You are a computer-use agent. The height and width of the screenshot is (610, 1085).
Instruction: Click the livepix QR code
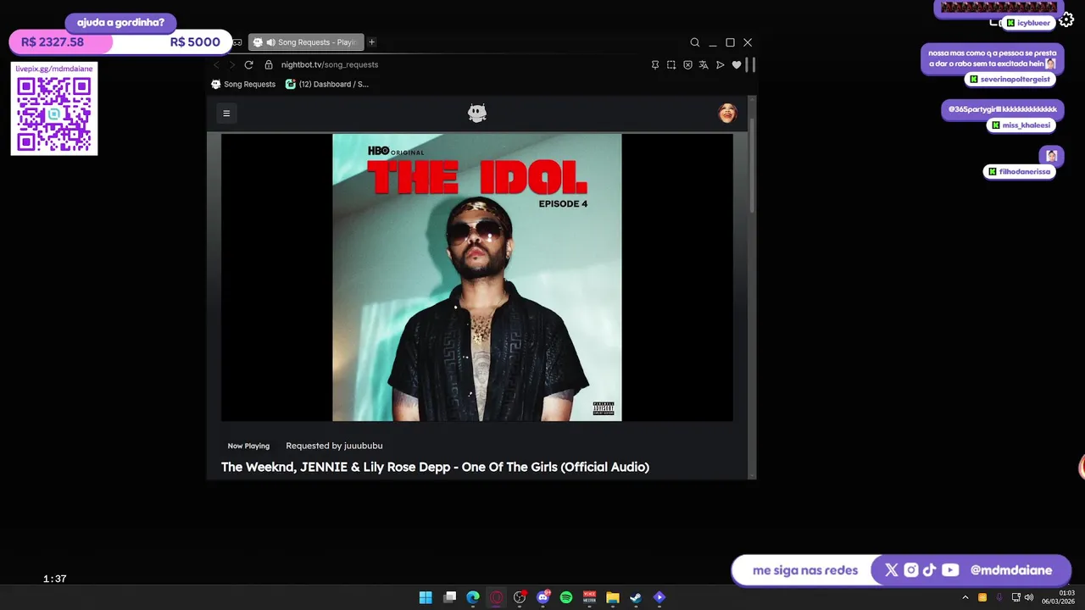click(x=54, y=114)
